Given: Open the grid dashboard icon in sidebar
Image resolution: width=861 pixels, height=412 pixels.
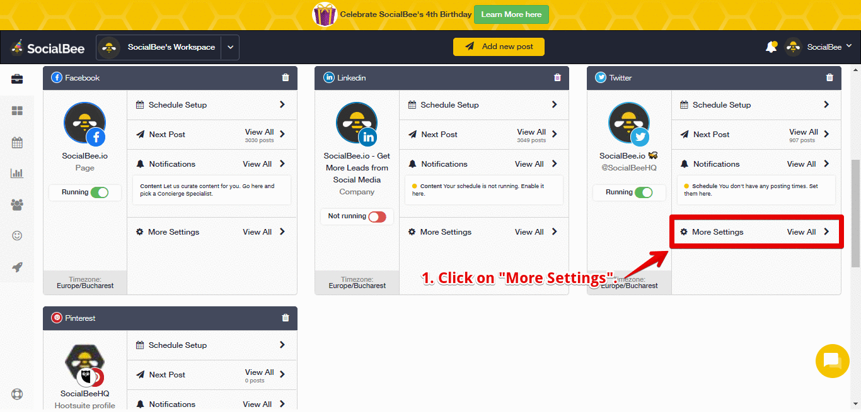Looking at the screenshot, I should pos(17,111).
